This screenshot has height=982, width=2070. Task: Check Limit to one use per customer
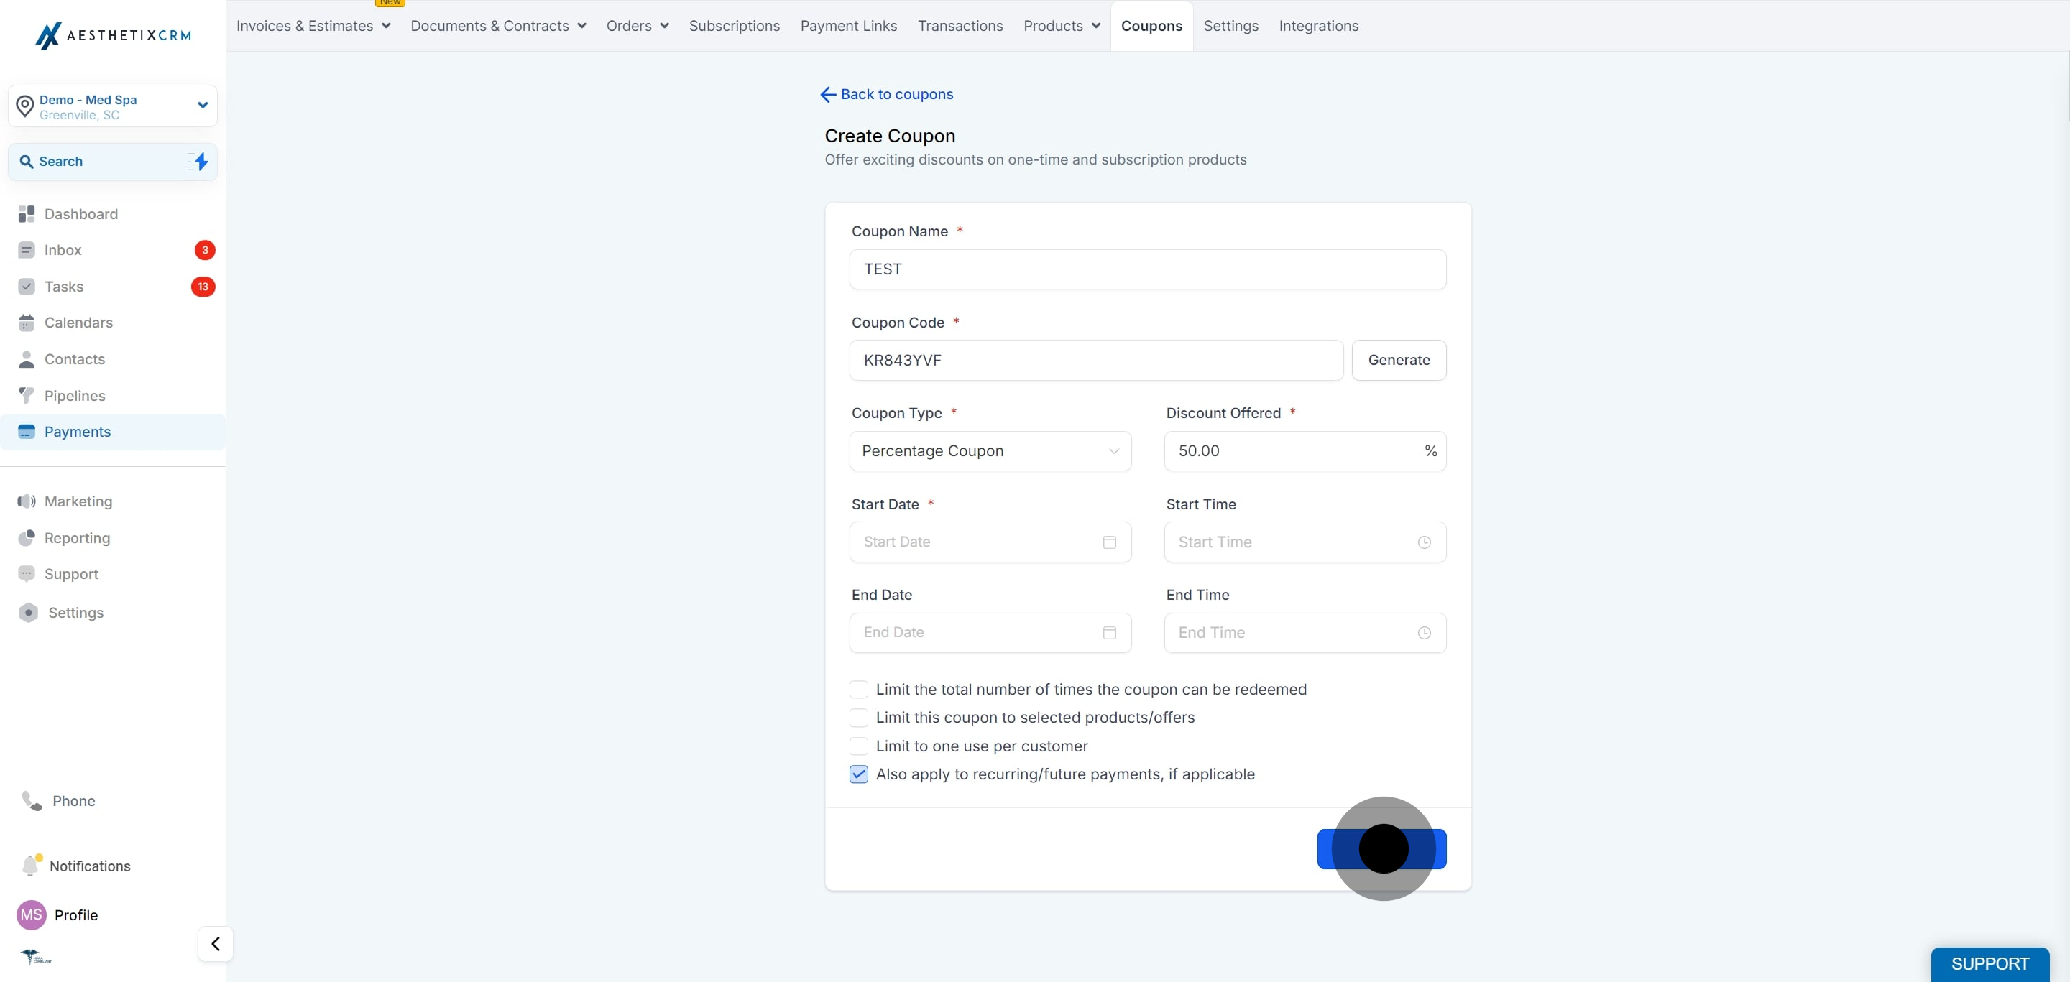859,746
